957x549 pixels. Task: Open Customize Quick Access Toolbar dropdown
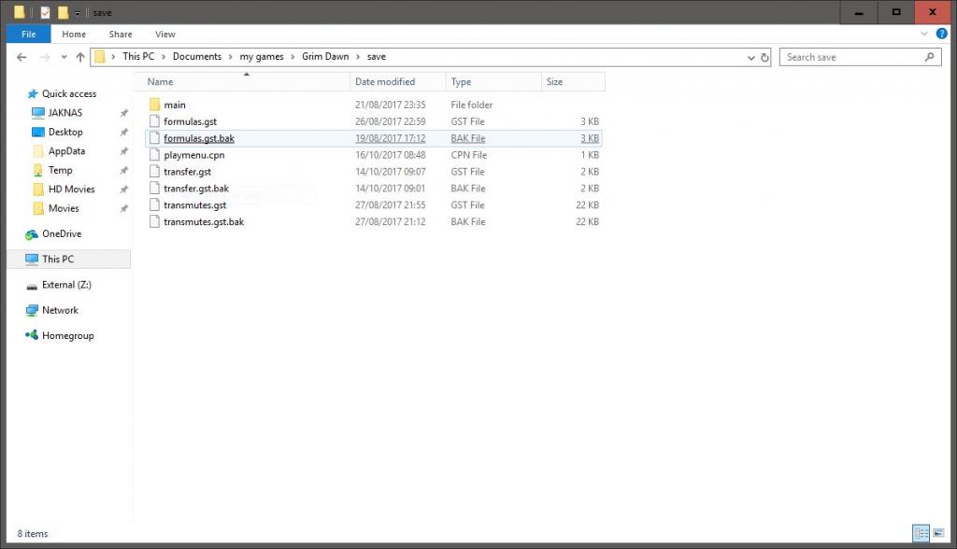pyautogui.click(x=78, y=13)
